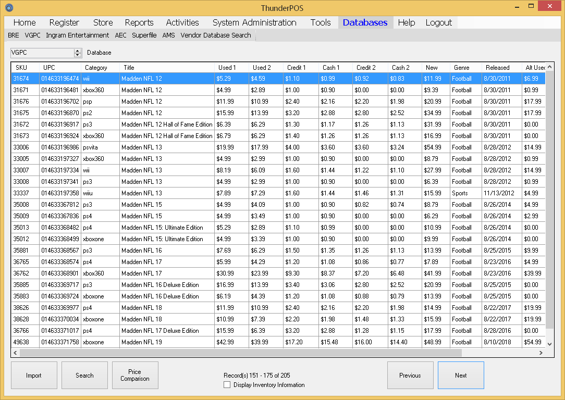Sort by the Category column header
This screenshot has width=565, height=400.
coord(100,67)
